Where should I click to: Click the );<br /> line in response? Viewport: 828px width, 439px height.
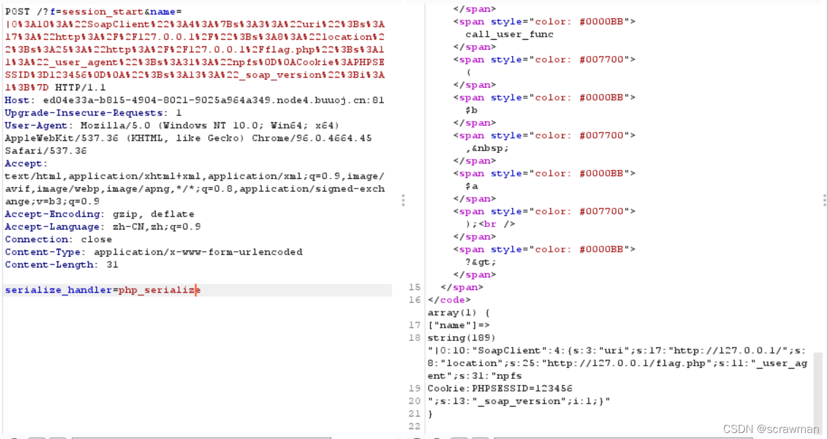490,223
